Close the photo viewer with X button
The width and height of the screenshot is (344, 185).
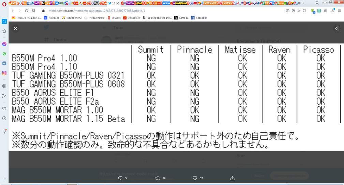(x=15, y=29)
